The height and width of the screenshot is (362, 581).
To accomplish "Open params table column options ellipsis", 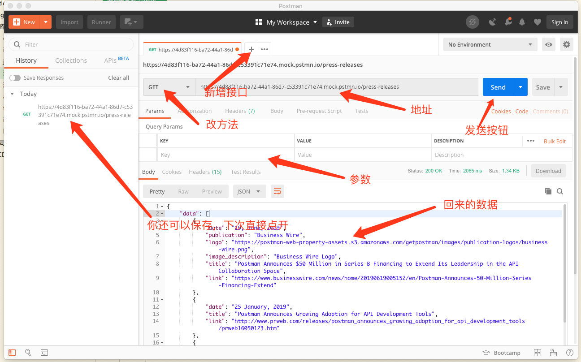I will 531,141.
